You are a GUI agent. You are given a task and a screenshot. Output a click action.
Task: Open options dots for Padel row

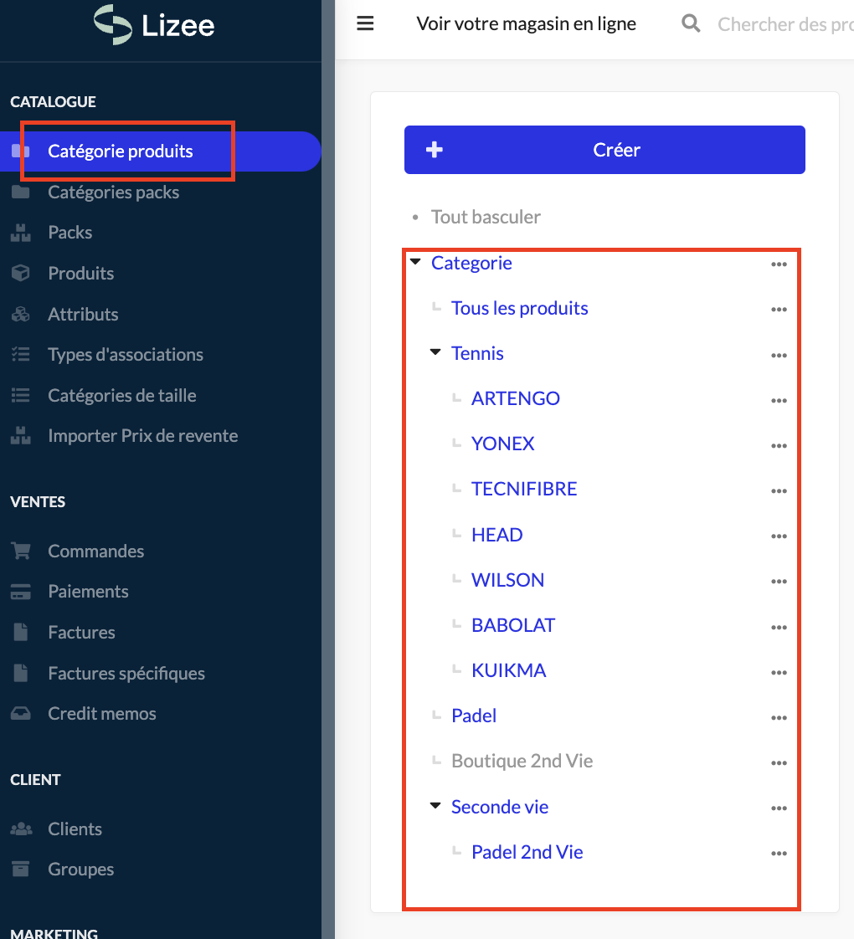point(779,717)
